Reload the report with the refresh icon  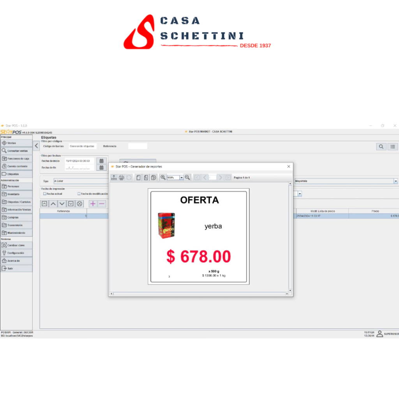pyautogui.click(x=129, y=178)
